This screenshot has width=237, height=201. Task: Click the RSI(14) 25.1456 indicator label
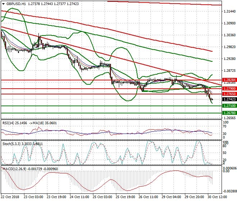pos(15,123)
